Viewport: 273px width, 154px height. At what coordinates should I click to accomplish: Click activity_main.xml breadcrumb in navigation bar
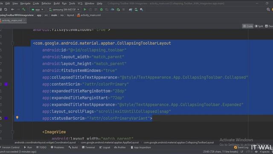click(89, 15)
